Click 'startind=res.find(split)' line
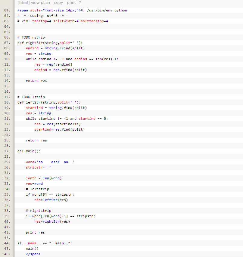This screenshot has height=257, width=243. pos(60,129)
